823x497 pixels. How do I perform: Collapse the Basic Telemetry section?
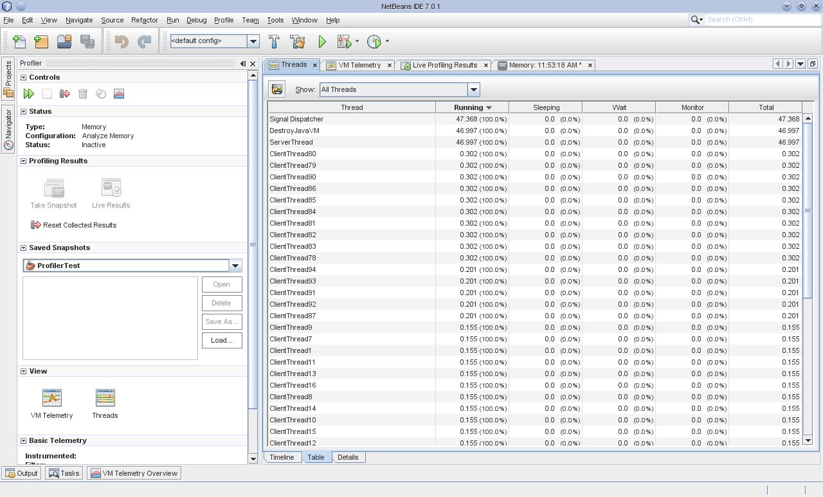(24, 440)
